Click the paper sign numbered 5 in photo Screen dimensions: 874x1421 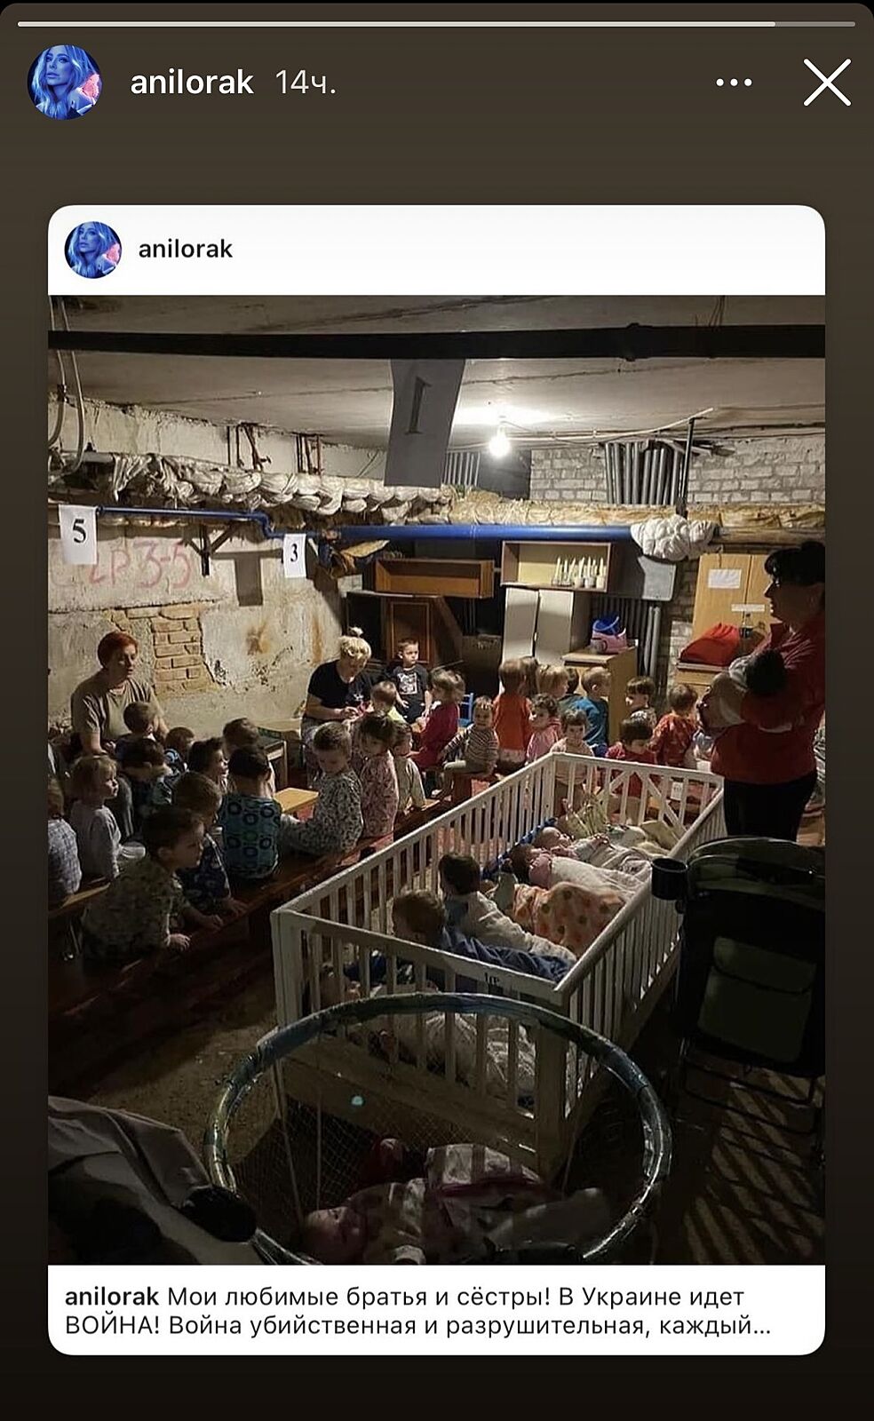[78, 534]
